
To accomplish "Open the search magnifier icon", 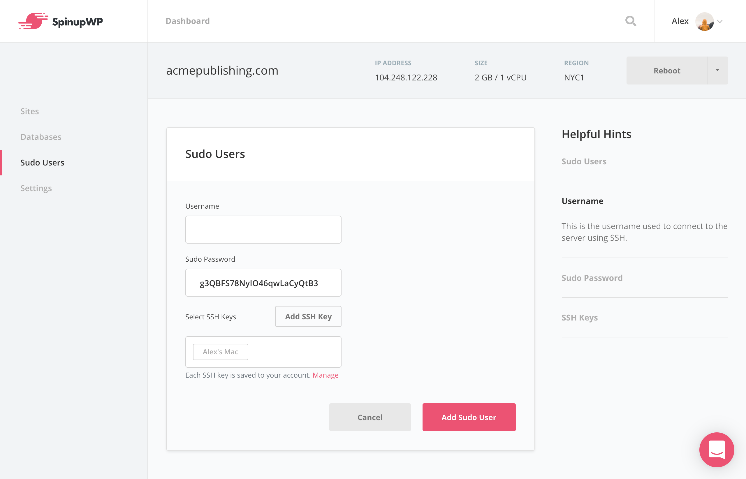I will 631,21.
